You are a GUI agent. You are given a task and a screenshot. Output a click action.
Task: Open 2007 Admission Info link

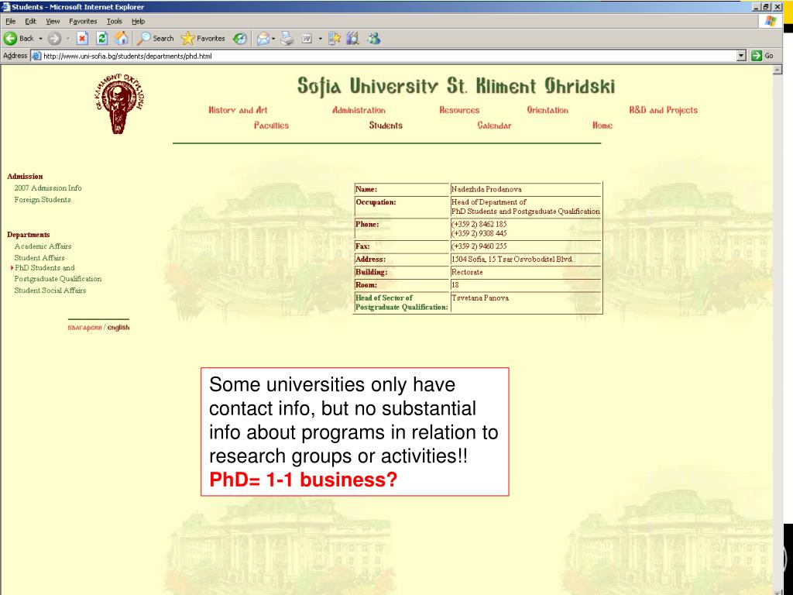coord(48,188)
